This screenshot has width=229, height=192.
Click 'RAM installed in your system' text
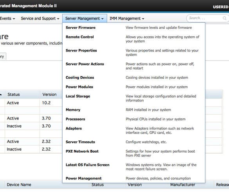[148, 110]
